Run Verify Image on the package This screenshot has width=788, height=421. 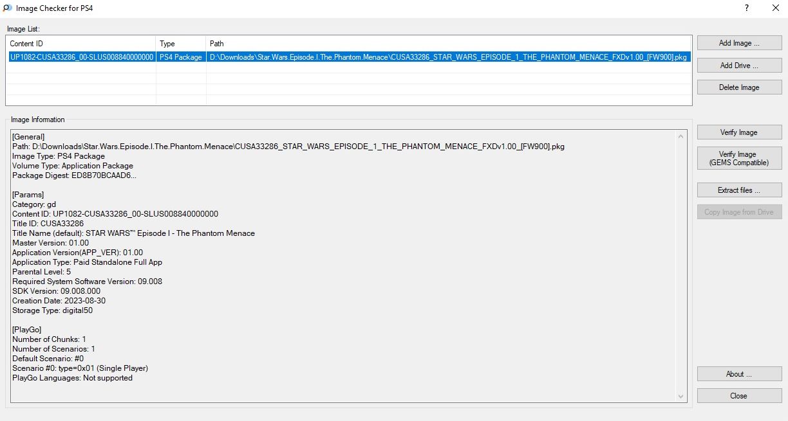coord(739,132)
